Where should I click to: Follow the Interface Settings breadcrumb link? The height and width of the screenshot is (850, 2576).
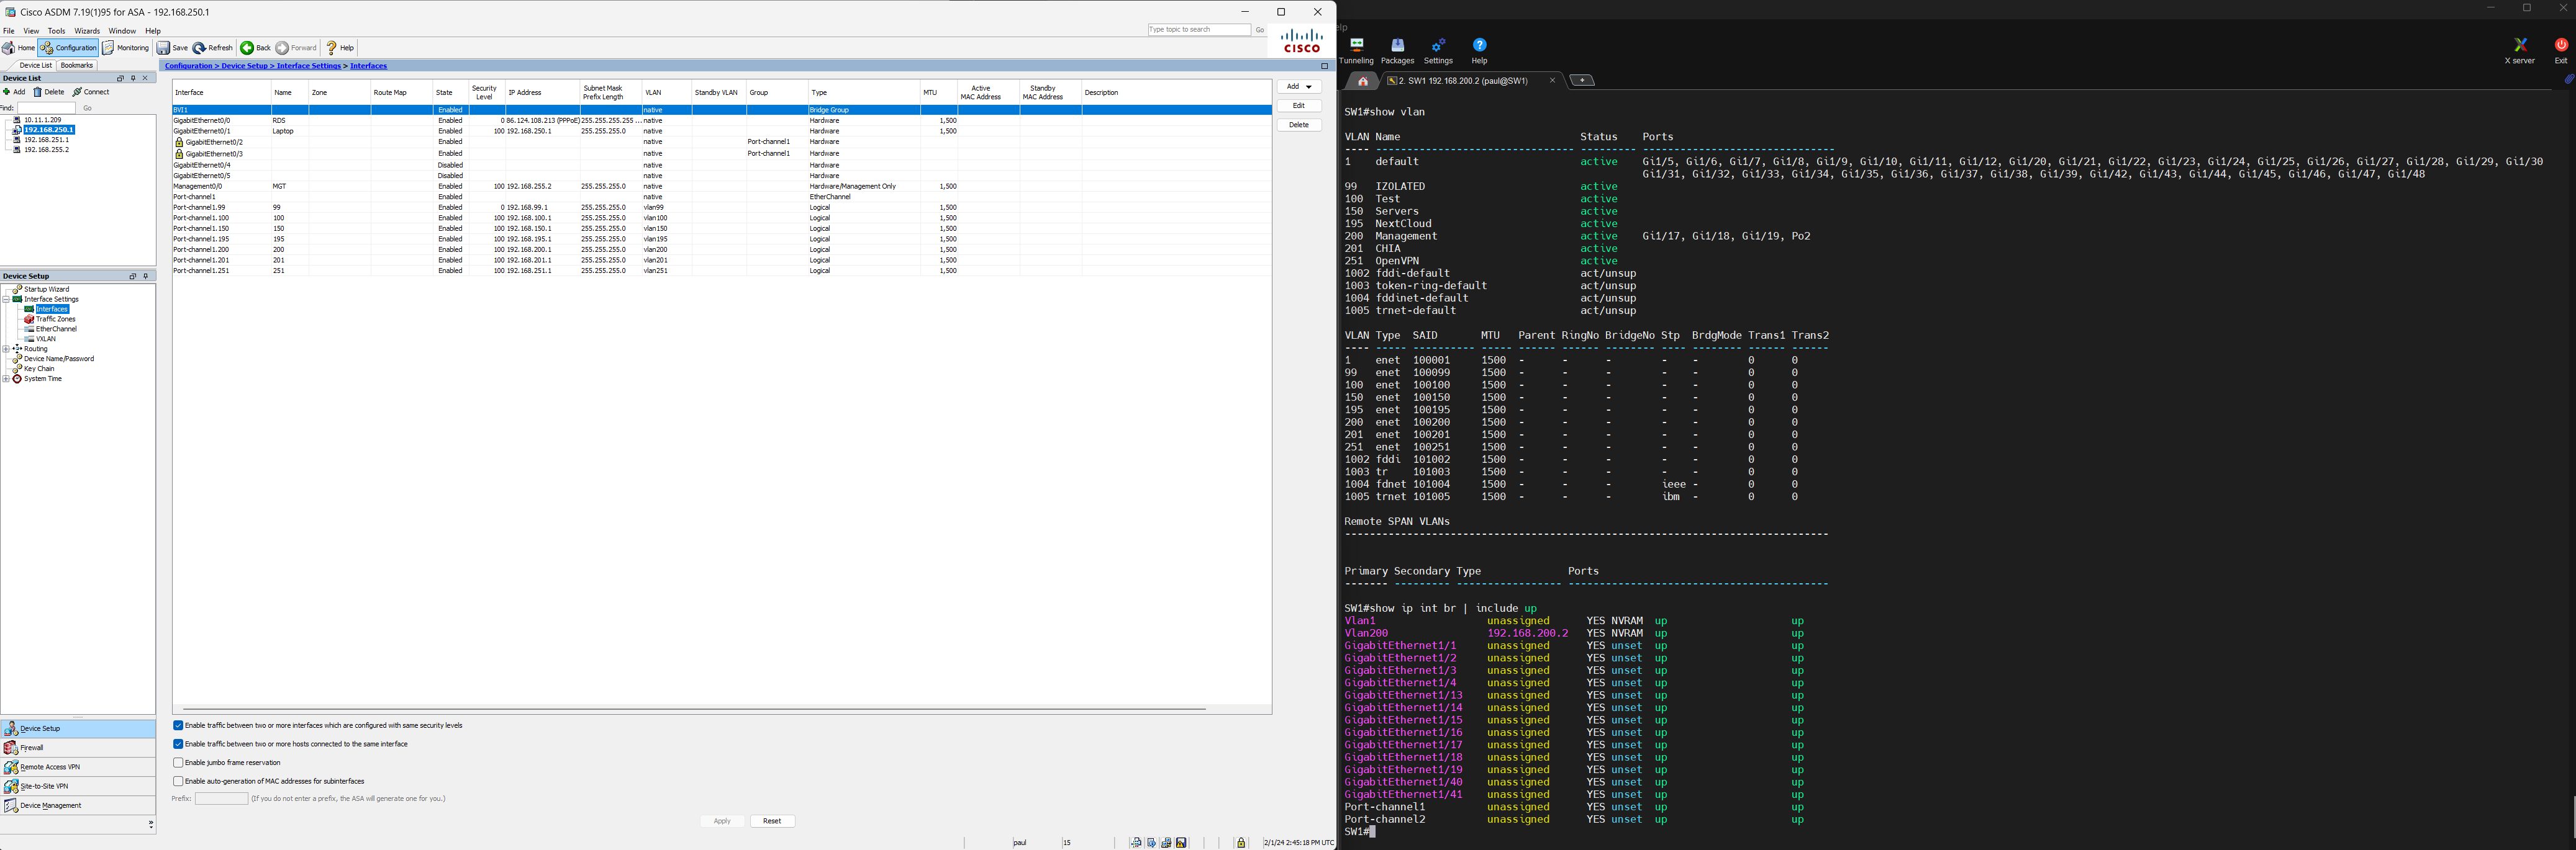coord(309,66)
